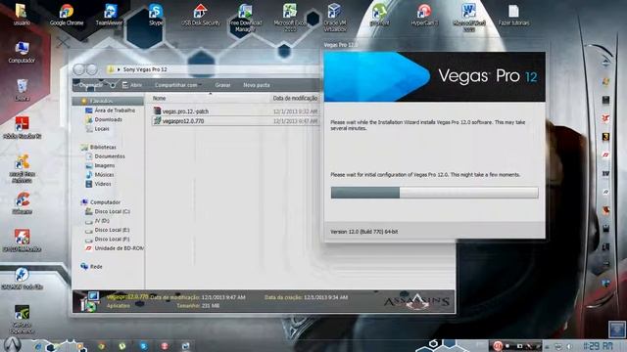627x352 pixels.
Task: Open Área de Trabalho in sidebar
Action: (x=115, y=110)
